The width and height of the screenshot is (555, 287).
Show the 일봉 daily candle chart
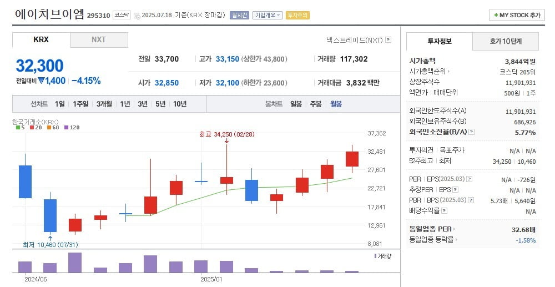[x=296, y=104]
